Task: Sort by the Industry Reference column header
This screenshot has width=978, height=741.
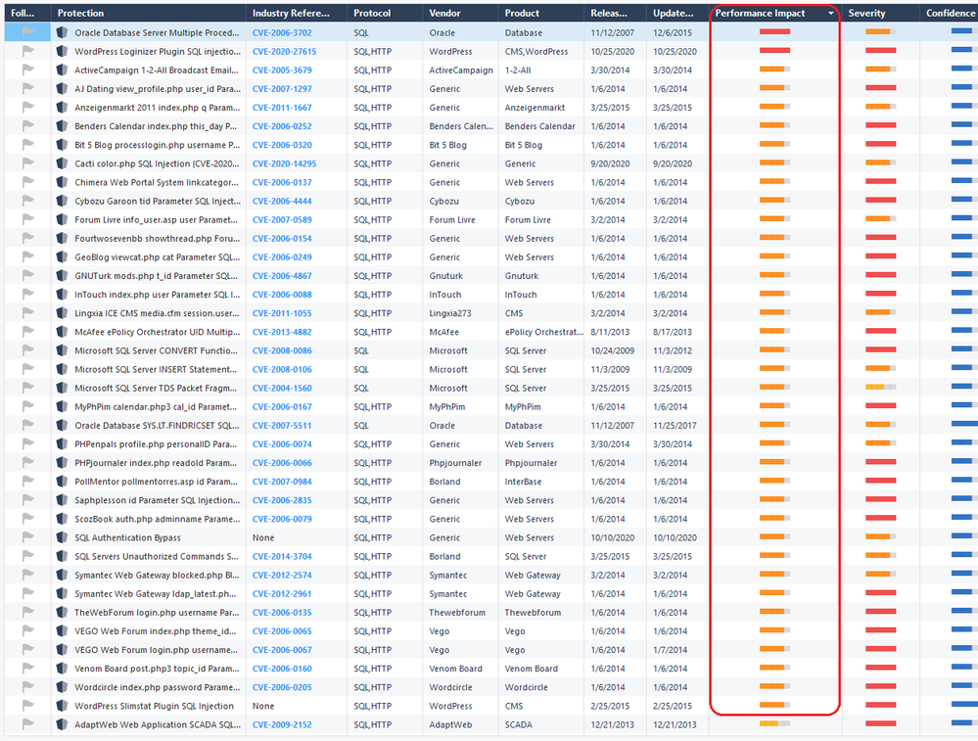Action: click(297, 13)
